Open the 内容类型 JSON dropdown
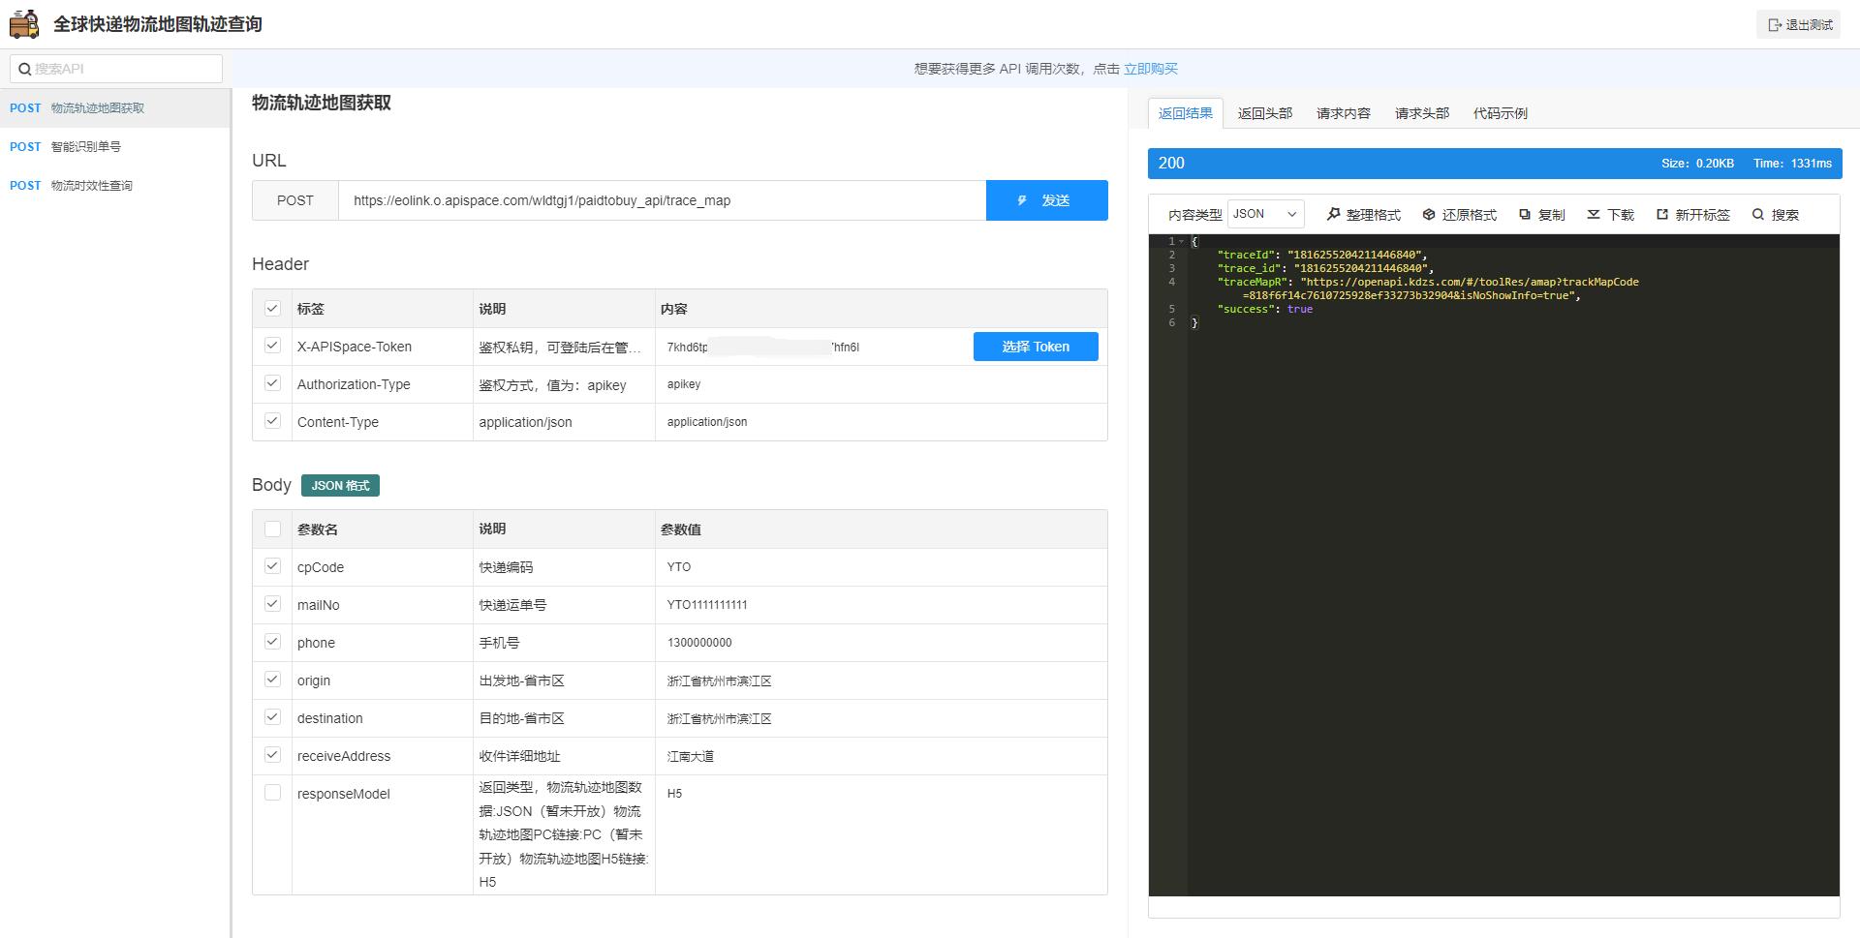Image resolution: width=1860 pixels, height=938 pixels. pyautogui.click(x=1264, y=214)
